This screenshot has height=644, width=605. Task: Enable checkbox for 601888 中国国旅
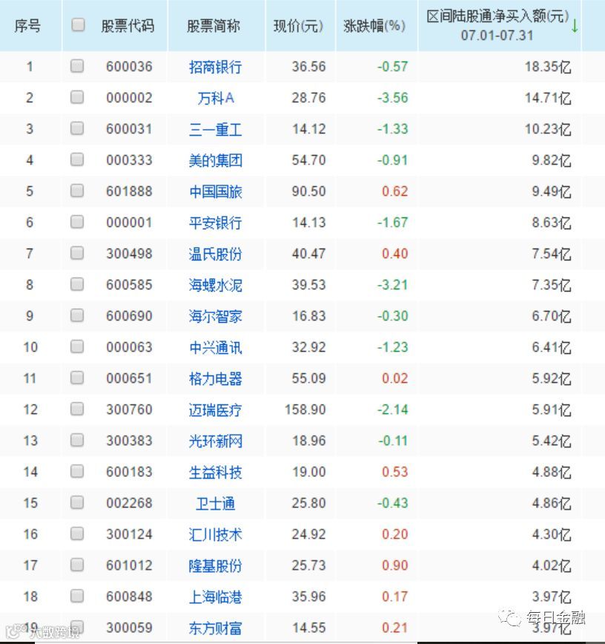click(77, 191)
